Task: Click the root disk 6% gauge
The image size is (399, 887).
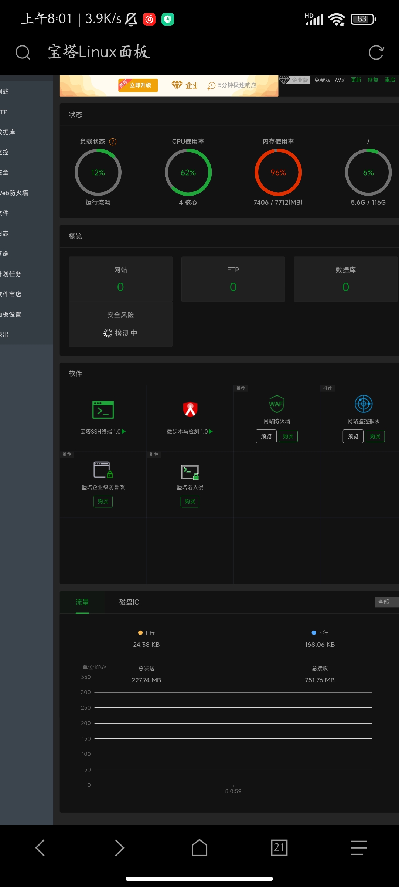Action: coord(368,172)
